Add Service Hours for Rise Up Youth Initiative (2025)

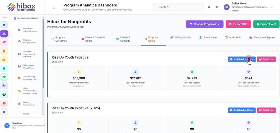pos(242,110)
